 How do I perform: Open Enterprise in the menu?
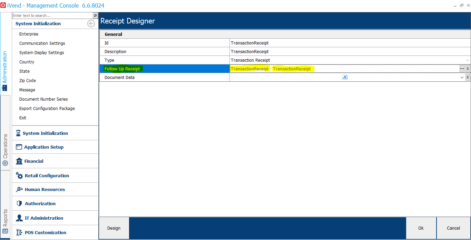pos(29,34)
